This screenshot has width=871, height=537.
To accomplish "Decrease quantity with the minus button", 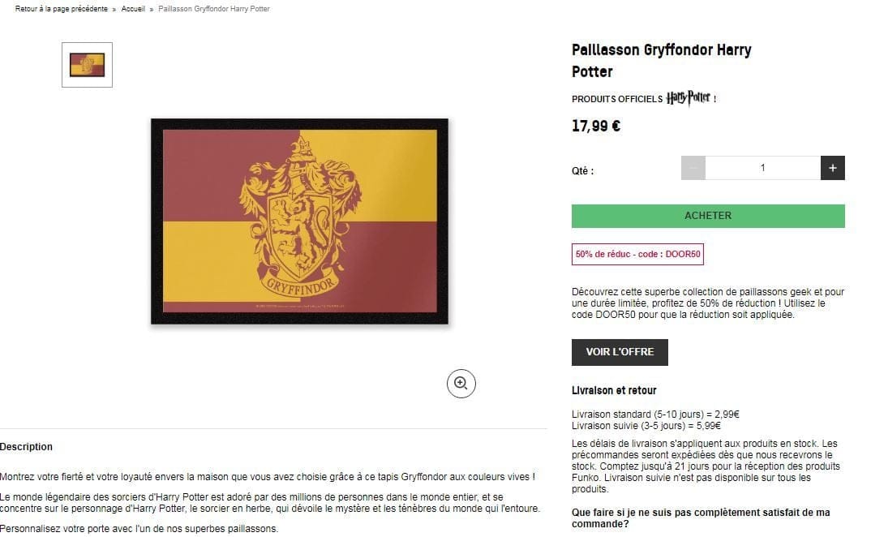I will [693, 168].
